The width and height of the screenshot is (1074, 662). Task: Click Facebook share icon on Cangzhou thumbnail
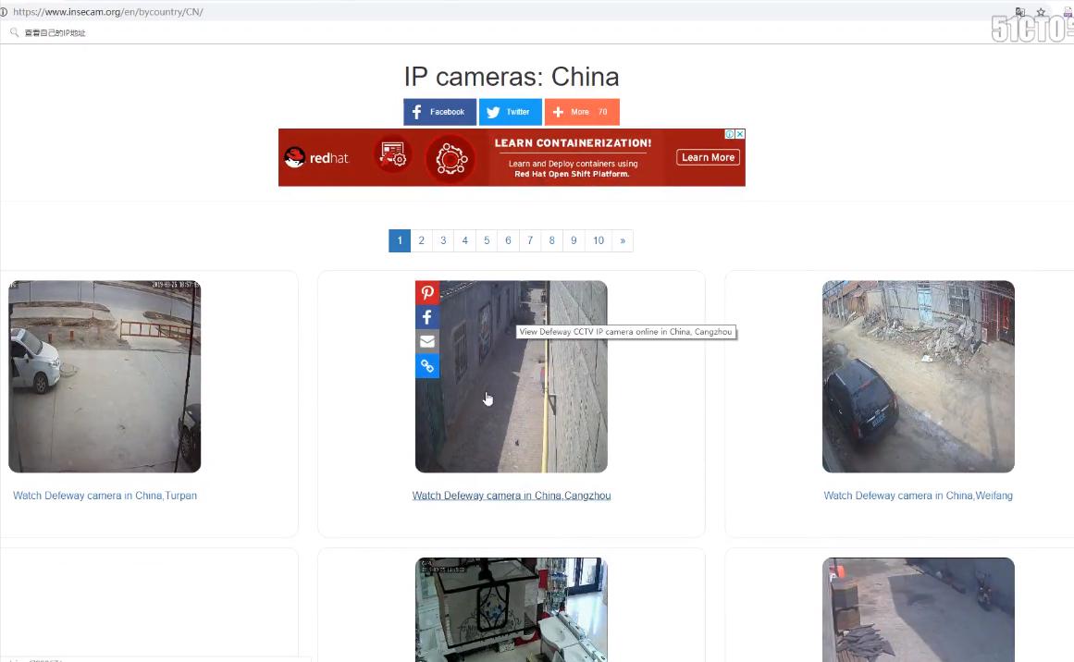pos(426,317)
